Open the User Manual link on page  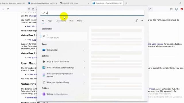[x=156, y=44]
